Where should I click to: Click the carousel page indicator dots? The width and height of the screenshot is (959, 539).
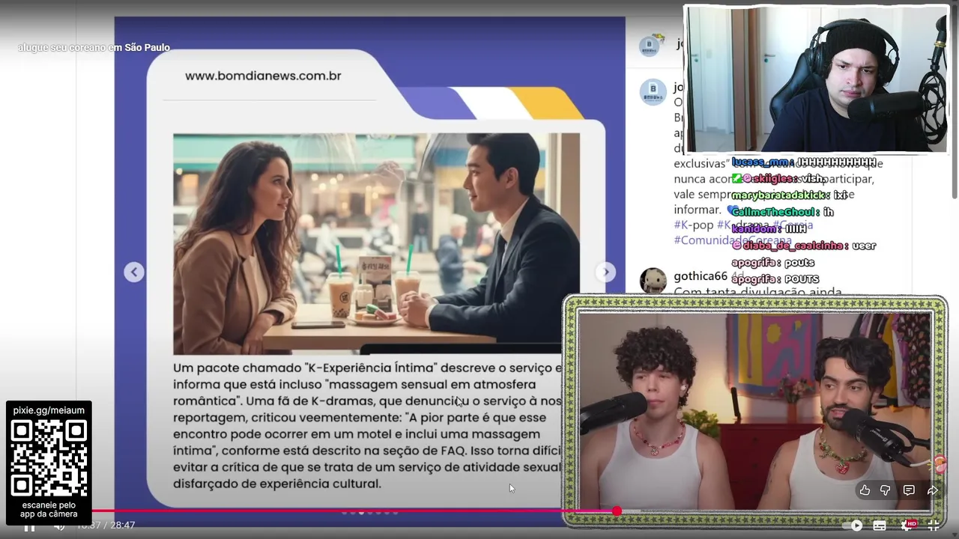[x=369, y=513]
